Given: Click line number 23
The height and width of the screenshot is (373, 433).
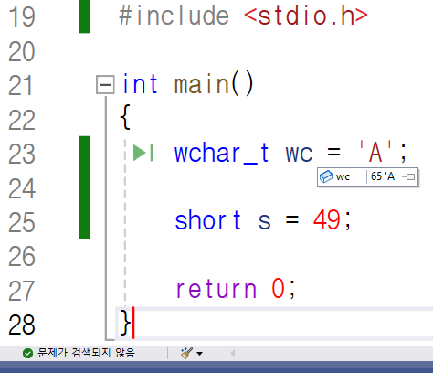Looking at the screenshot, I should point(22,155).
